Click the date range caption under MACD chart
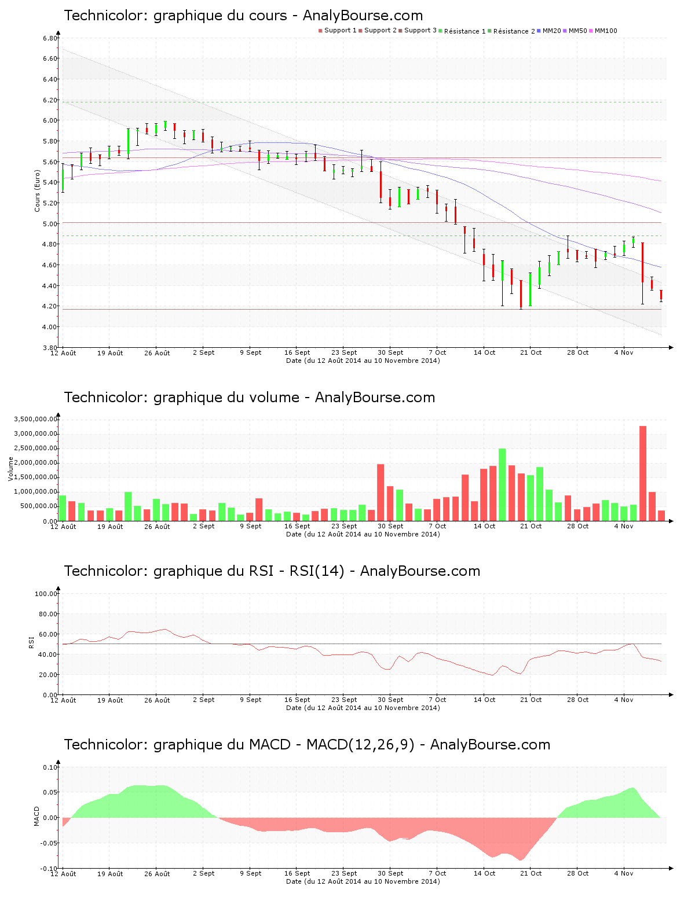 [x=363, y=881]
